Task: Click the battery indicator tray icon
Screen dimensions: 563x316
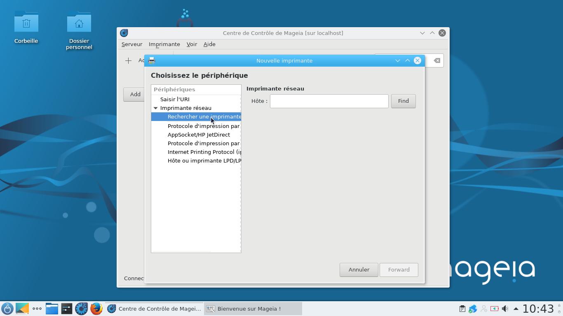Action: tap(494, 309)
